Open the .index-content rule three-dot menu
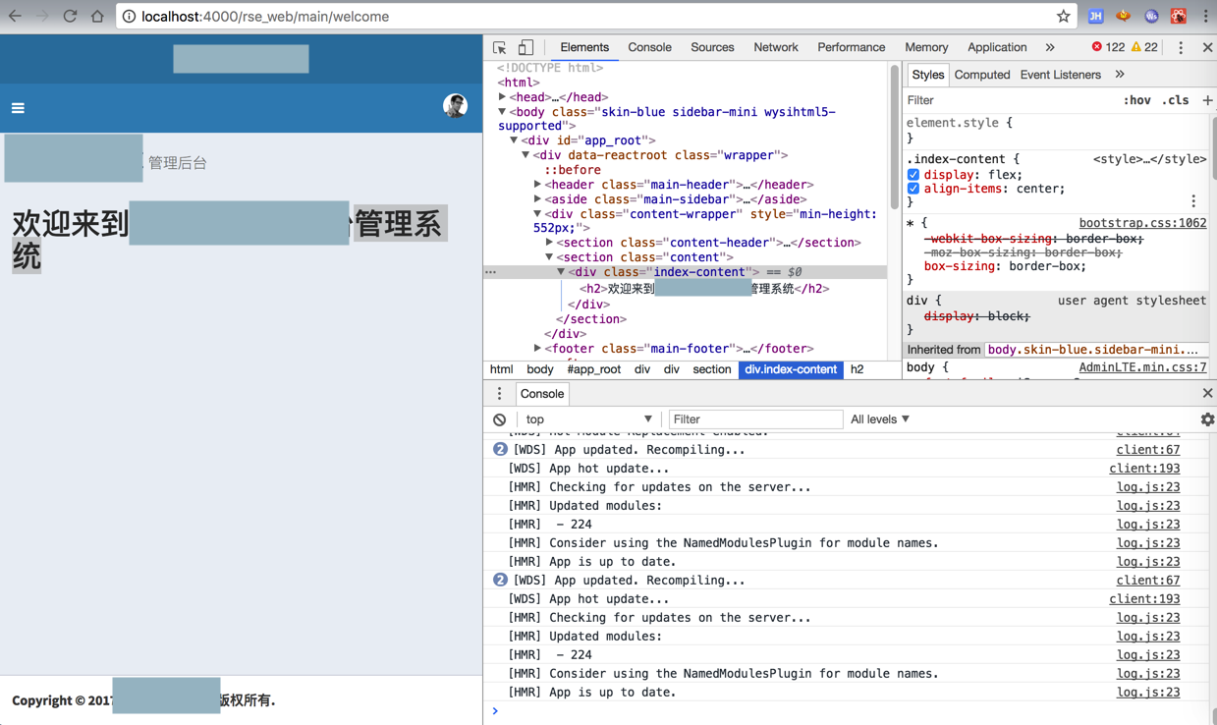This screenshot has width=1217, height=725. (1193, 201)
